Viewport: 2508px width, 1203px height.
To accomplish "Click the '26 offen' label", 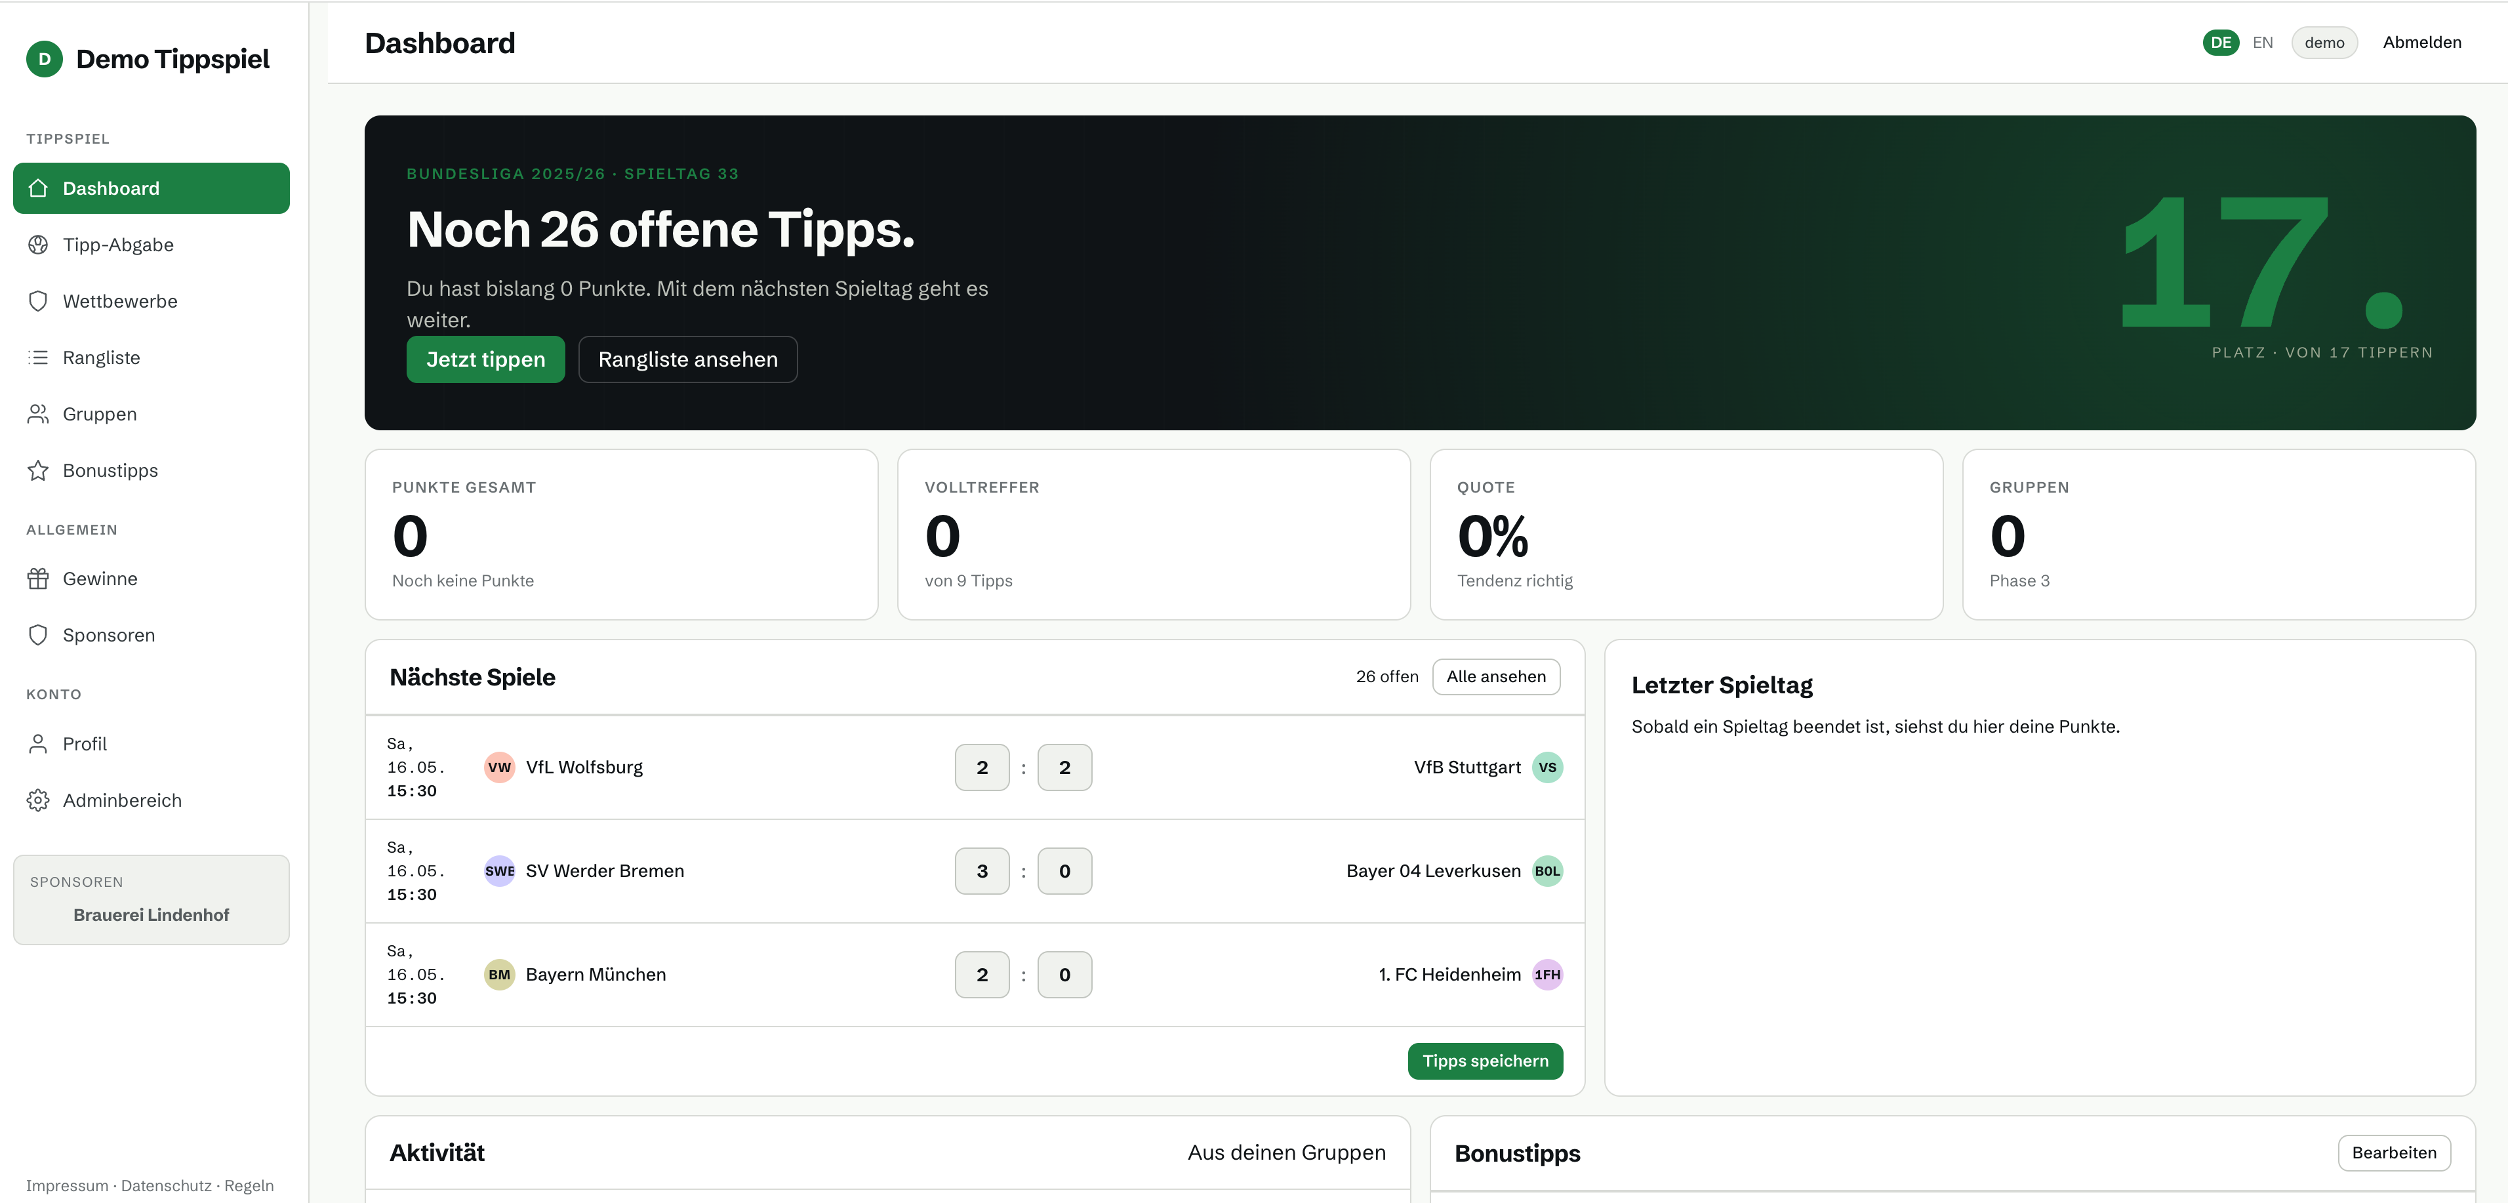I will [1386, 677].
